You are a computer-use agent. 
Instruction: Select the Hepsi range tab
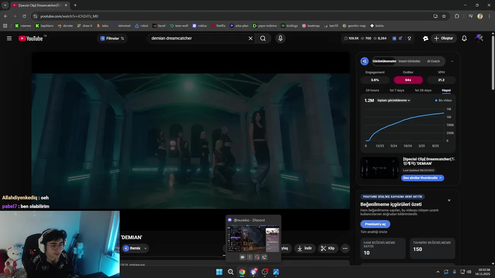pyautogui.click(x=446, y=90)
